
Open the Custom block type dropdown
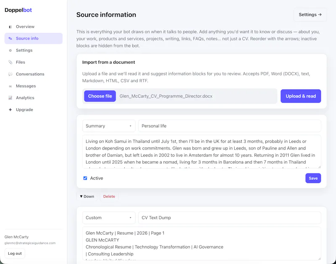pyautogui.click(x=109, y=217)
